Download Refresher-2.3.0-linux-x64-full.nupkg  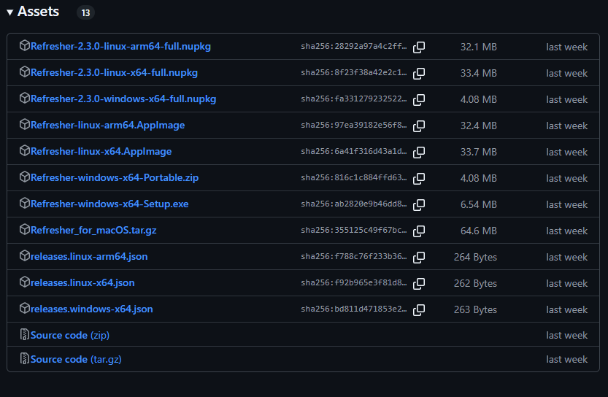[114, 73]
